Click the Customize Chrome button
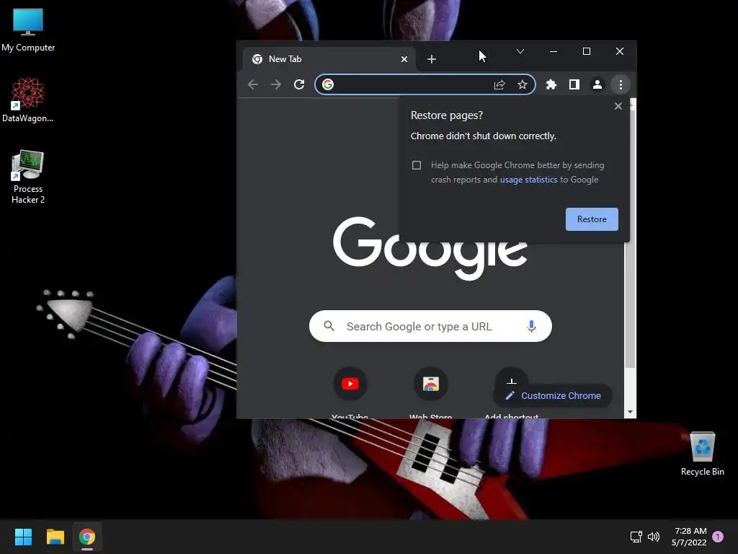 click(x=553, y=396)
